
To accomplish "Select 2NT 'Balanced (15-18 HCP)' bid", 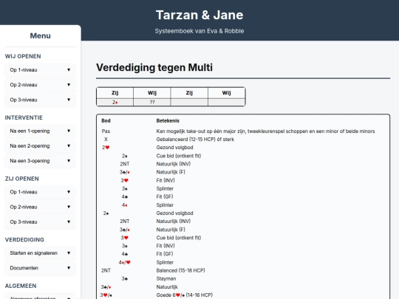I will coord(243,270).
